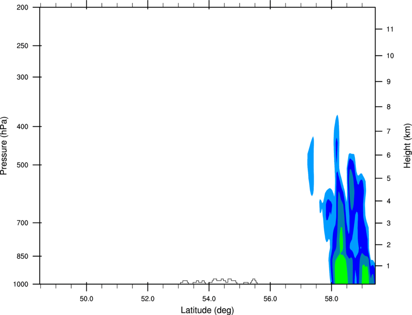Click the 8 km height label
The image size is (412, 315).
(x=389, y=107)
